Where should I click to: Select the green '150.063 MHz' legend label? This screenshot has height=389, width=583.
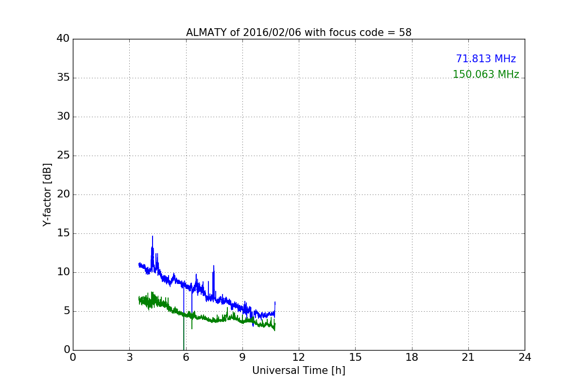pos(486,74)
